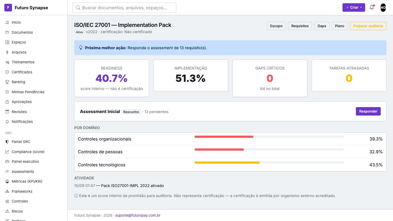Click the 13 pendentes text
The width and height of the screenshot is (393, 221).
coord(156,112)
